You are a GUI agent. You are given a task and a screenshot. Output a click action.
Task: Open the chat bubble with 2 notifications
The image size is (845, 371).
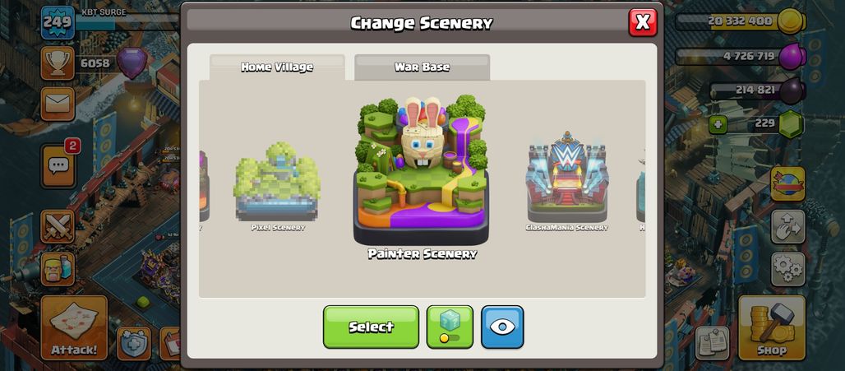tap(58, 166)
